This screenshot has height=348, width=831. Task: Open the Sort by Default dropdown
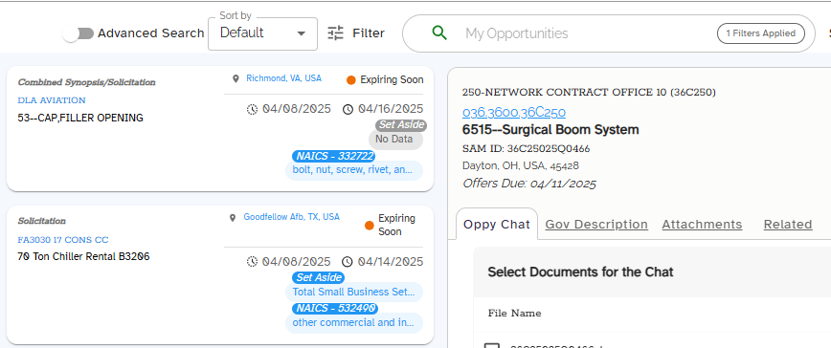pyautogui.click(x=263, y=33)
